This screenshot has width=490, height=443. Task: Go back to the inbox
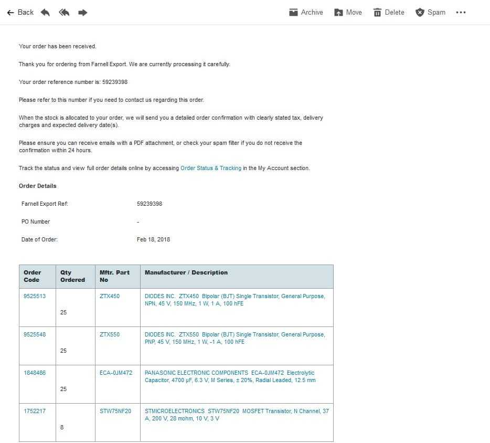(x=20, y=13)
